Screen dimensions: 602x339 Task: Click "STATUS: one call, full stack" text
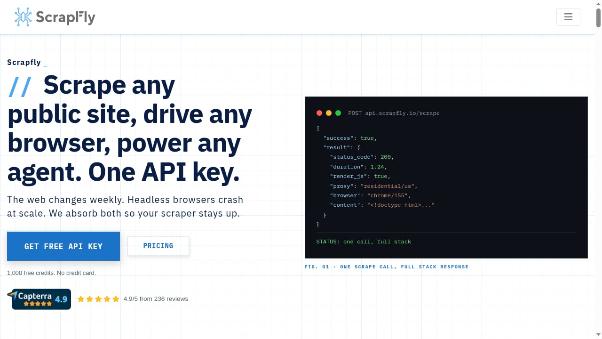pos(364,242)
